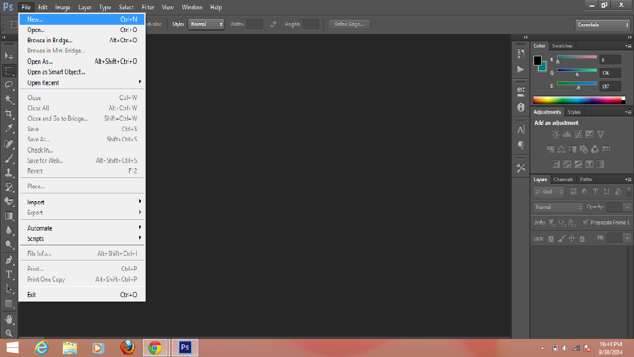Select the Path Selection tool
The image size is (634, 357).
click(x=9, y=289)
